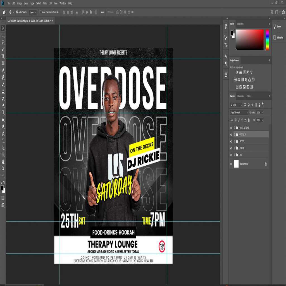Enable the Auto-Select checkbox
Viewport: 286px width, 286px height.
click(17, 12)
